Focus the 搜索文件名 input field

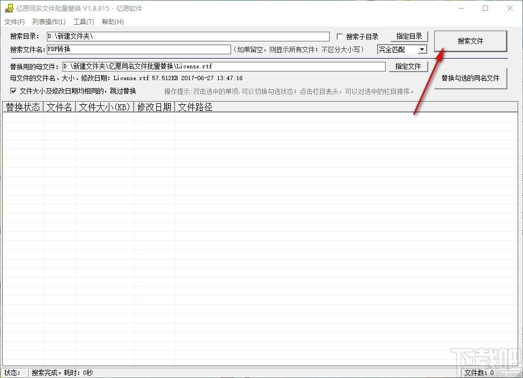139,49
